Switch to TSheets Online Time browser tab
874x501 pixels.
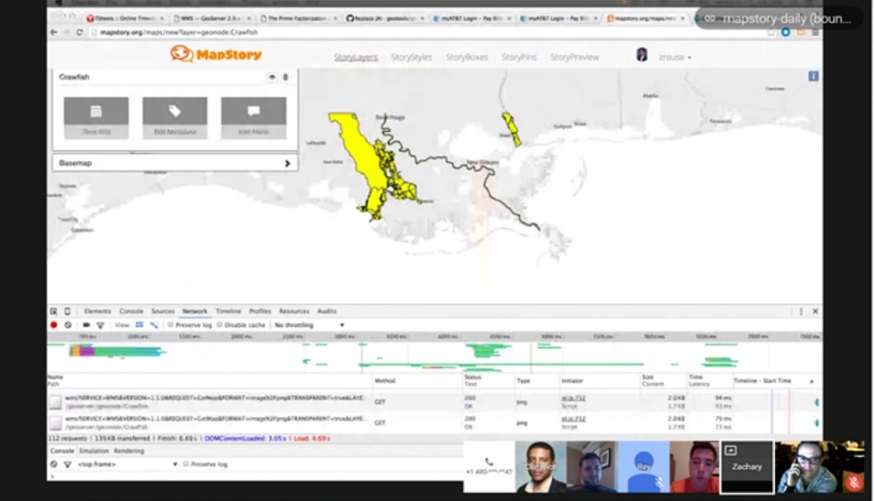coord(125,19)
